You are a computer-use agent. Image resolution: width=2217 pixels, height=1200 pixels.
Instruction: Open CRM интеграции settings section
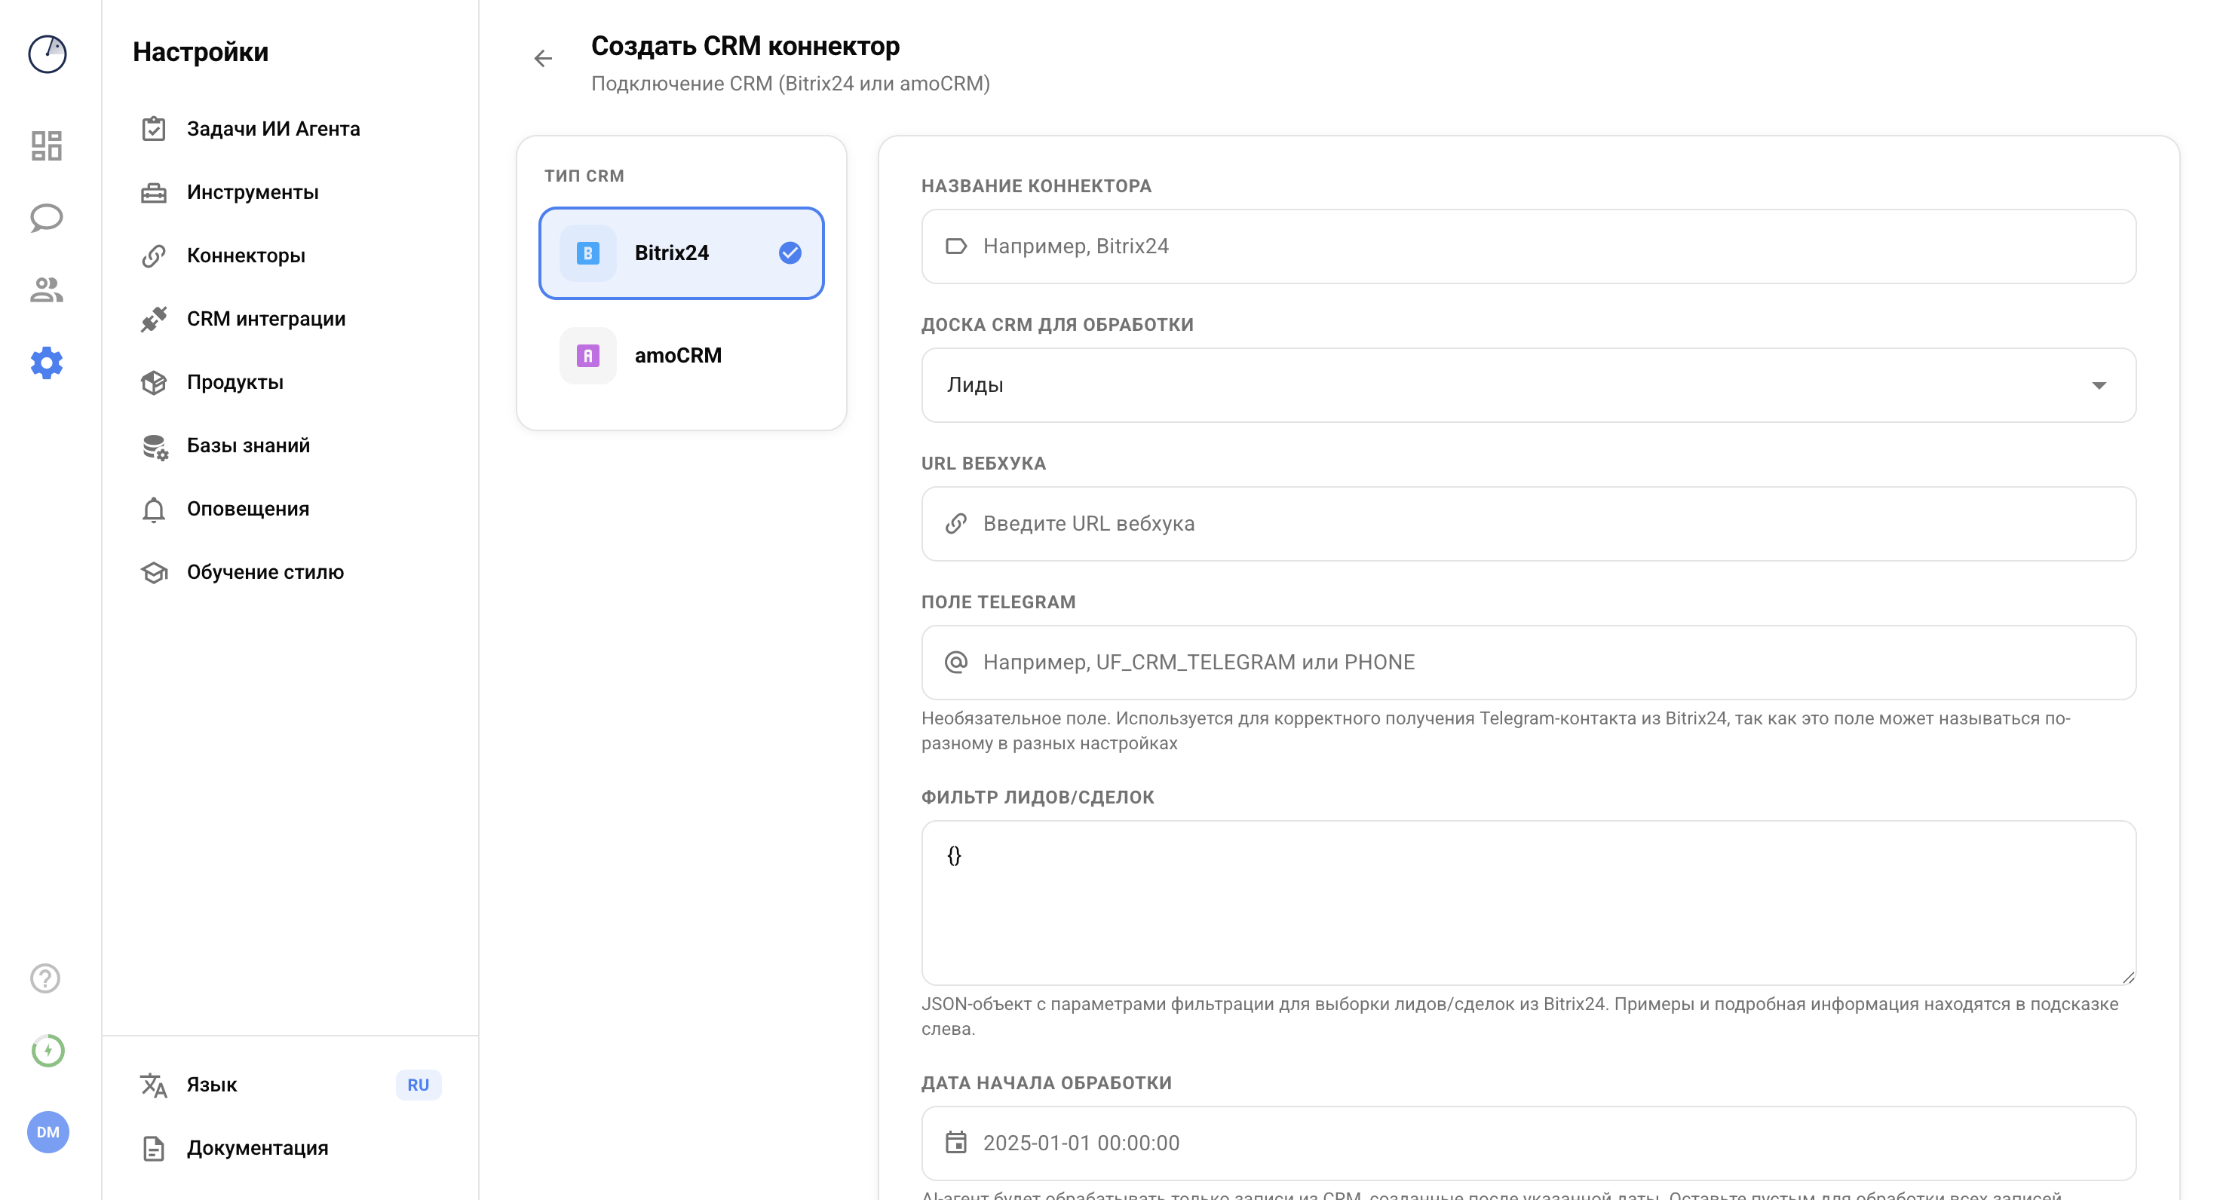pyautogui.click(x=266, y=319)
